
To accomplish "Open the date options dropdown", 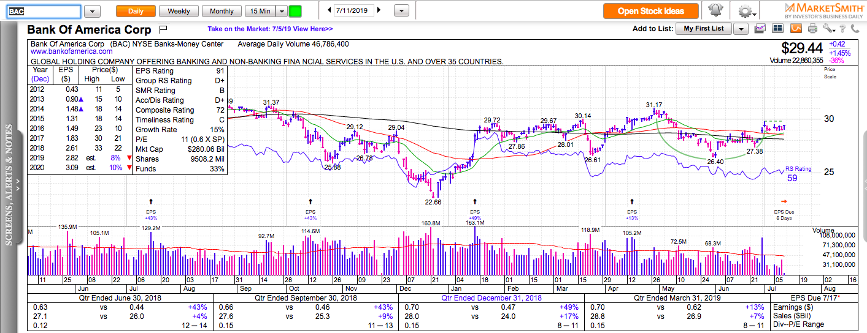I will [x=401, y=11].
